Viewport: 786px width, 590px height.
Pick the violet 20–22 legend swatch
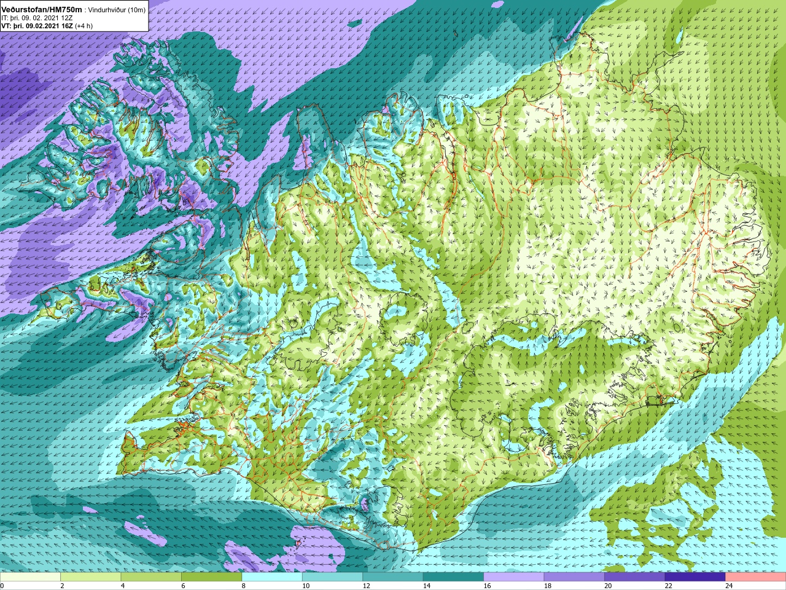click(635, 576)
